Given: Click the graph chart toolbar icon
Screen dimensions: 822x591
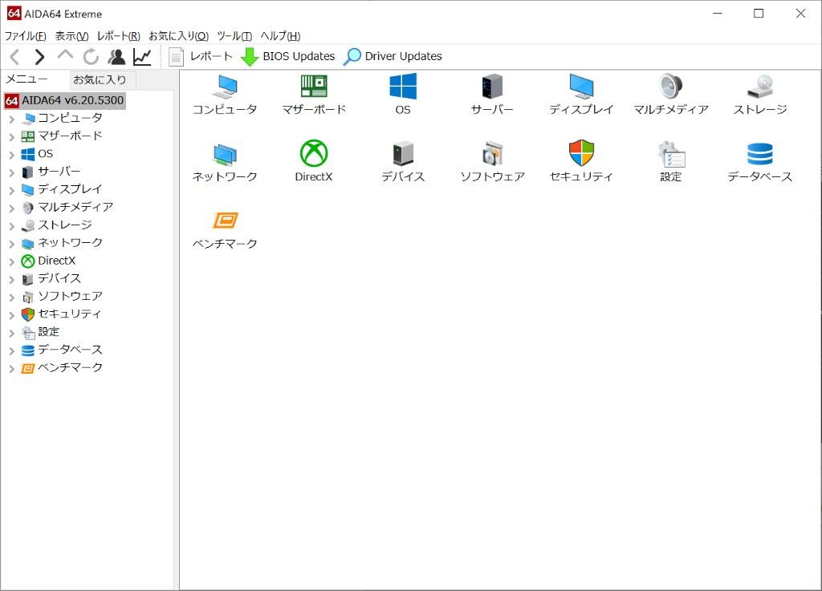Looking at the screenshot, I should tap(142, 57).
